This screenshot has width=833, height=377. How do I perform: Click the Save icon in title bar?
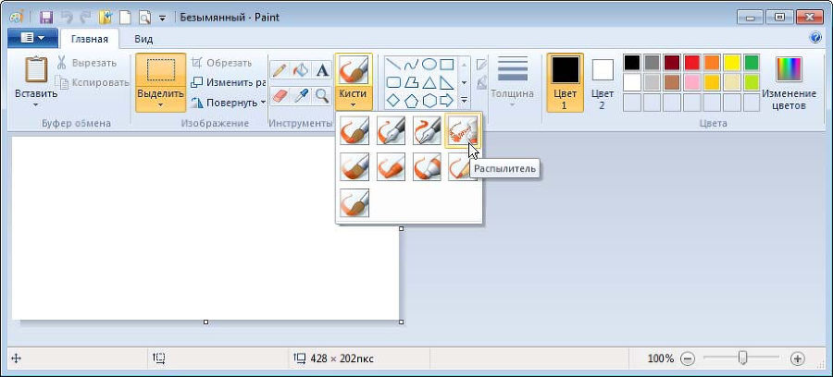point(44,17)
